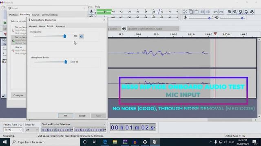The width and height of the screenshot is (261, 146).
Task: Show hidden tray icons chevron
Action: [211, 142]
